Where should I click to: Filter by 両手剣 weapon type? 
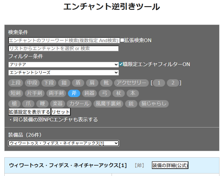[x=56, y=93]
